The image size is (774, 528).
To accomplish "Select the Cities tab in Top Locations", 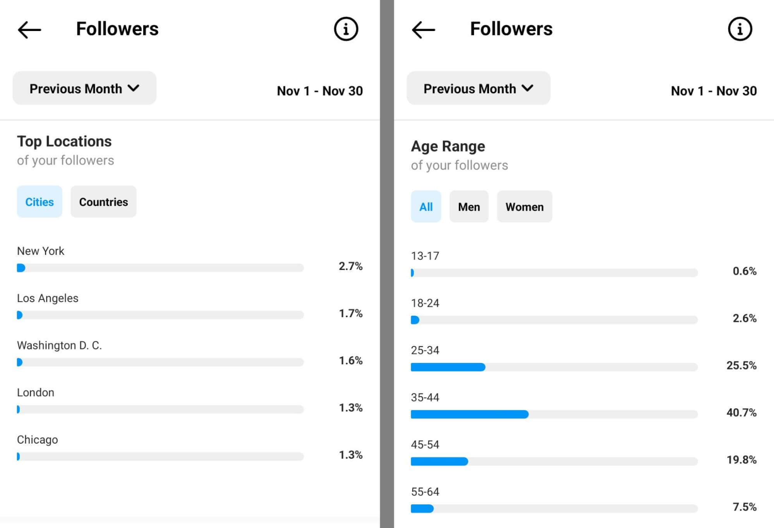I will tap(39, 201).
